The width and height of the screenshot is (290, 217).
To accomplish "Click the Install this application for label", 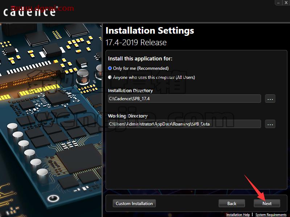I will tap(140, 59).
